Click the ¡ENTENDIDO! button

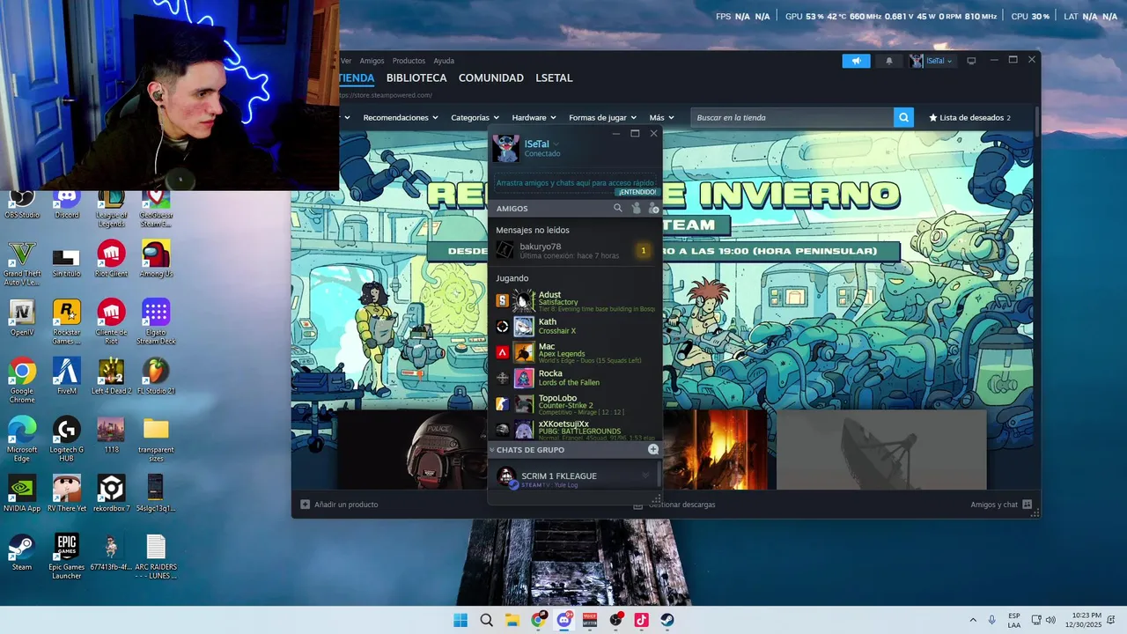[x=637, y=192]
